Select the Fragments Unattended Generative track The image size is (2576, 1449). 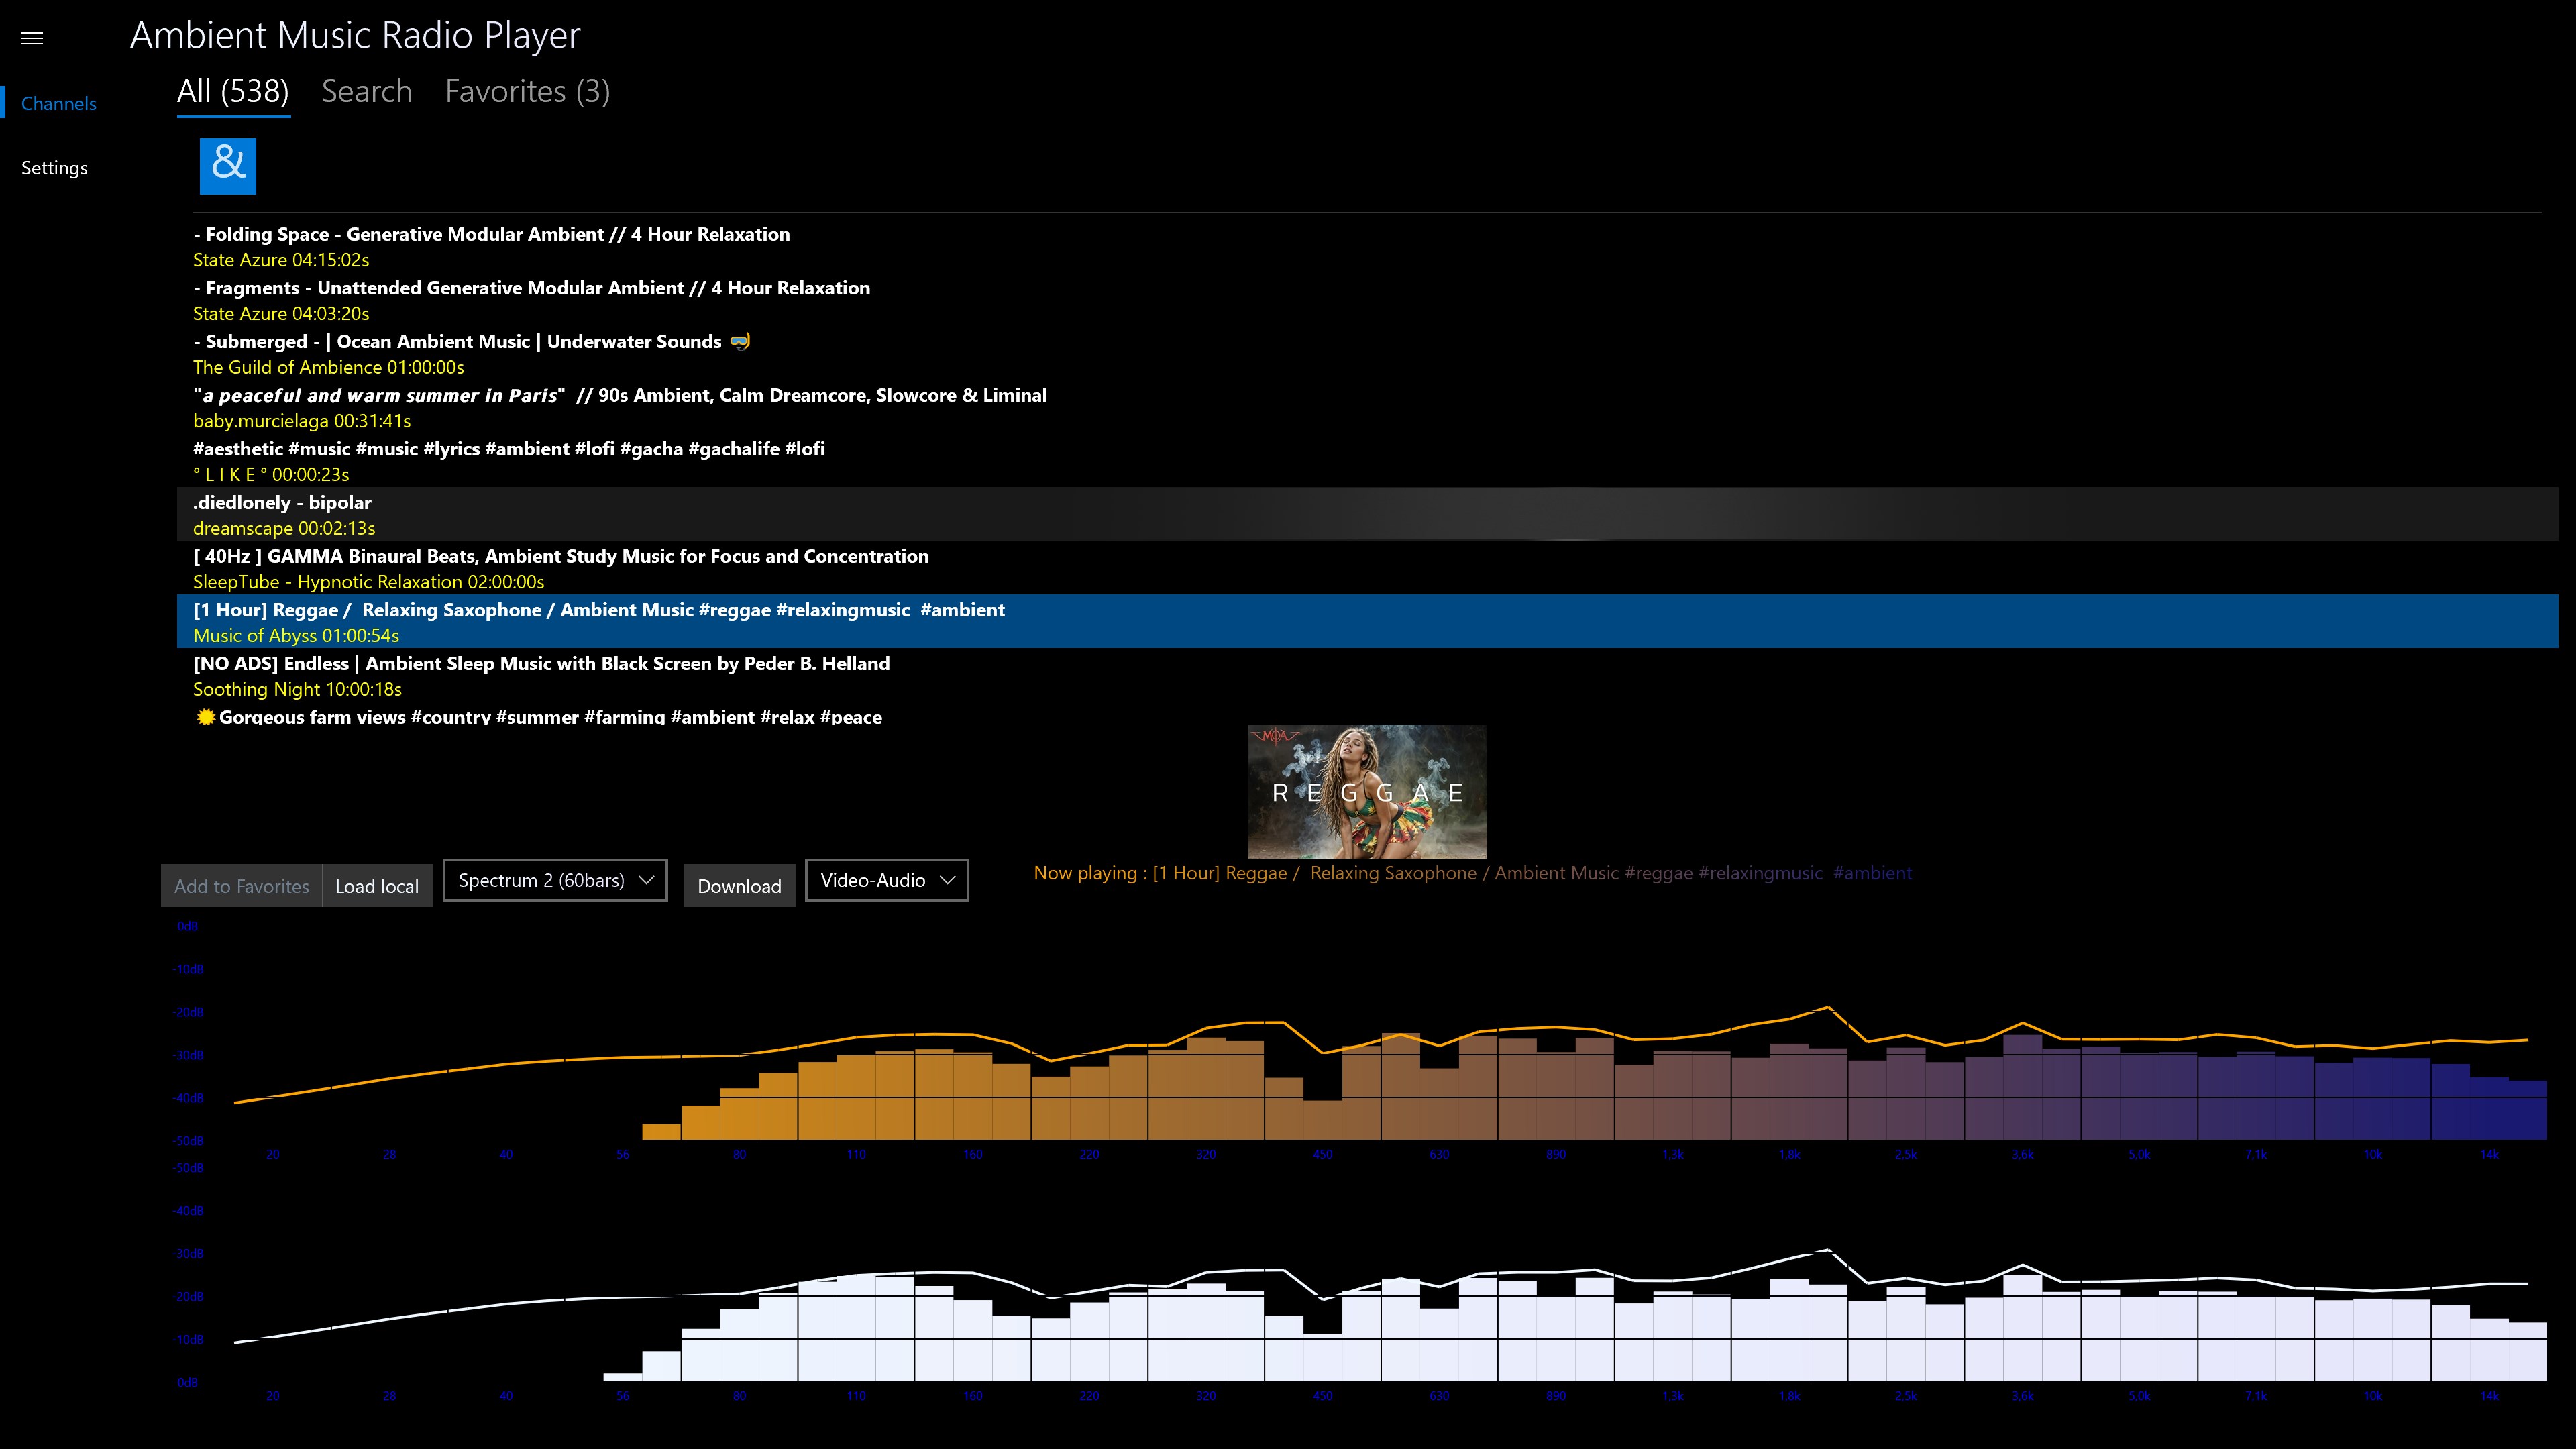pos(531,300)
